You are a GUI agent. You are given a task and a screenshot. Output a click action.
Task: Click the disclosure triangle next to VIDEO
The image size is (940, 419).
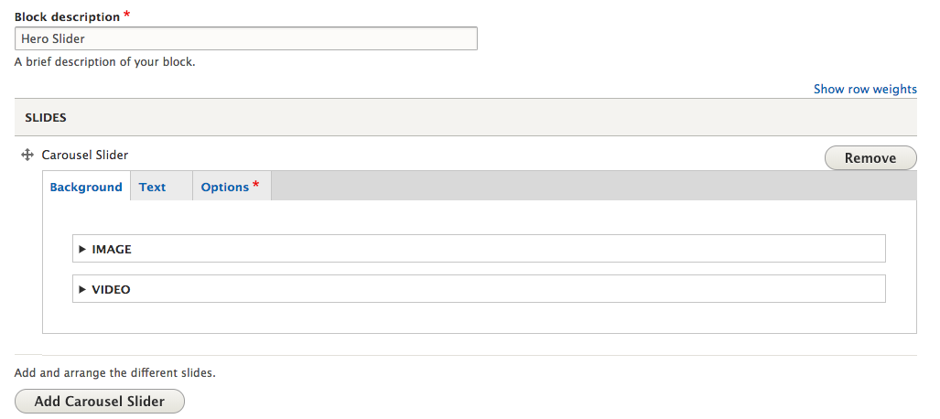pos(82,289)
